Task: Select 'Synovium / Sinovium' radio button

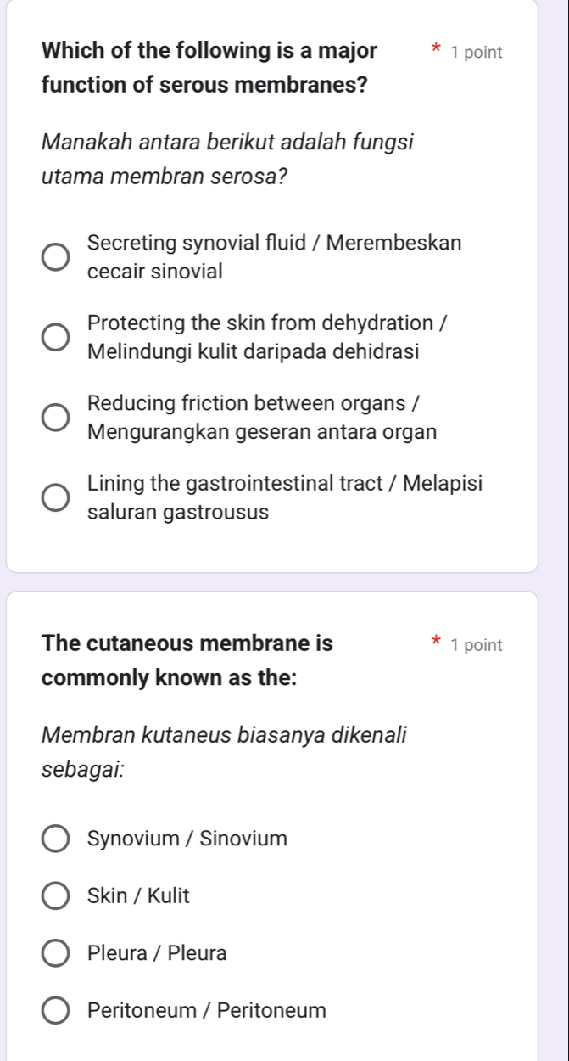Action: 57,839
